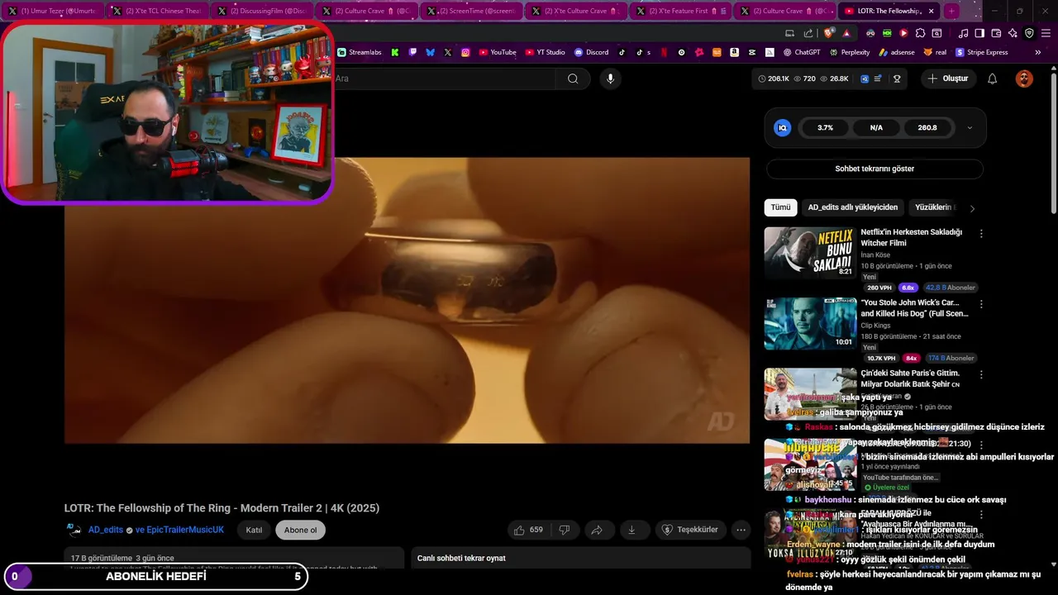Click the Teşekkürler thanks button

click(690, 530)
